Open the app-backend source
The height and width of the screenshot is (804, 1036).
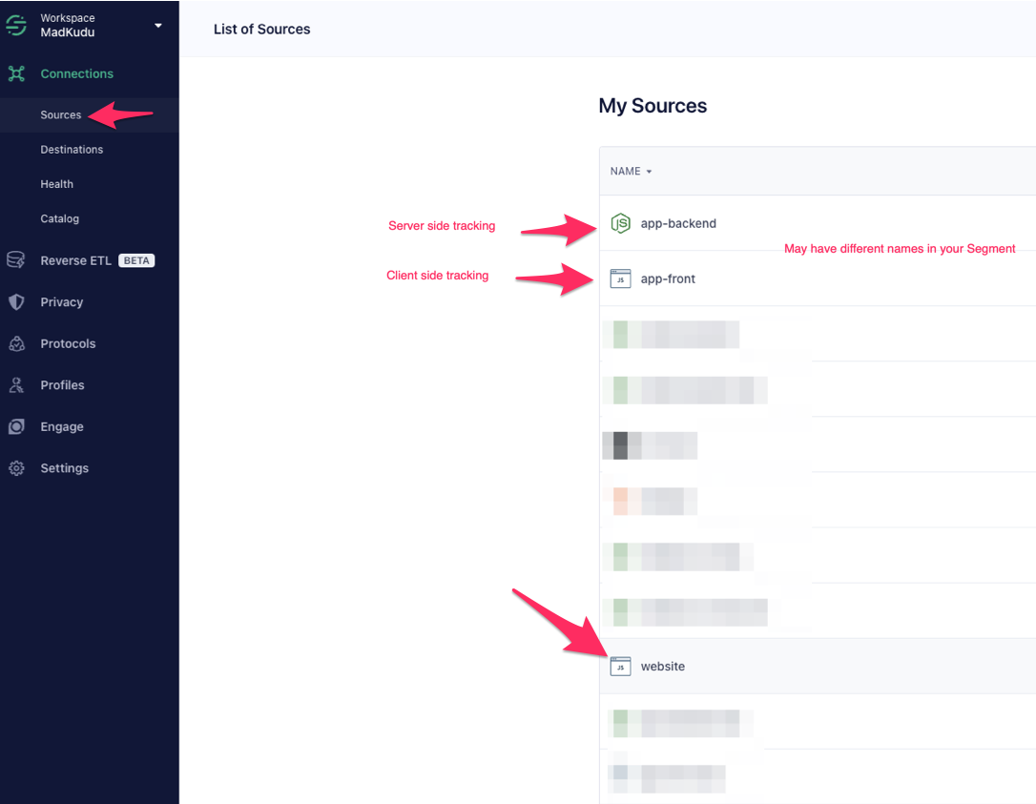point(678,223)
